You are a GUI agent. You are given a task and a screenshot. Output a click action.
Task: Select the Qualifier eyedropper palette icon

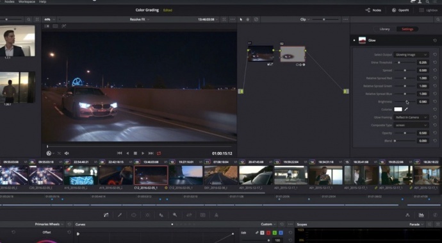pos(120,215)
